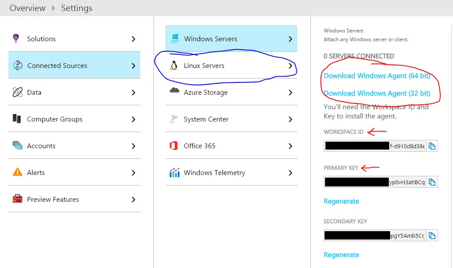
Task: Click the Connected Sources icon
Action: coord(18,65)
